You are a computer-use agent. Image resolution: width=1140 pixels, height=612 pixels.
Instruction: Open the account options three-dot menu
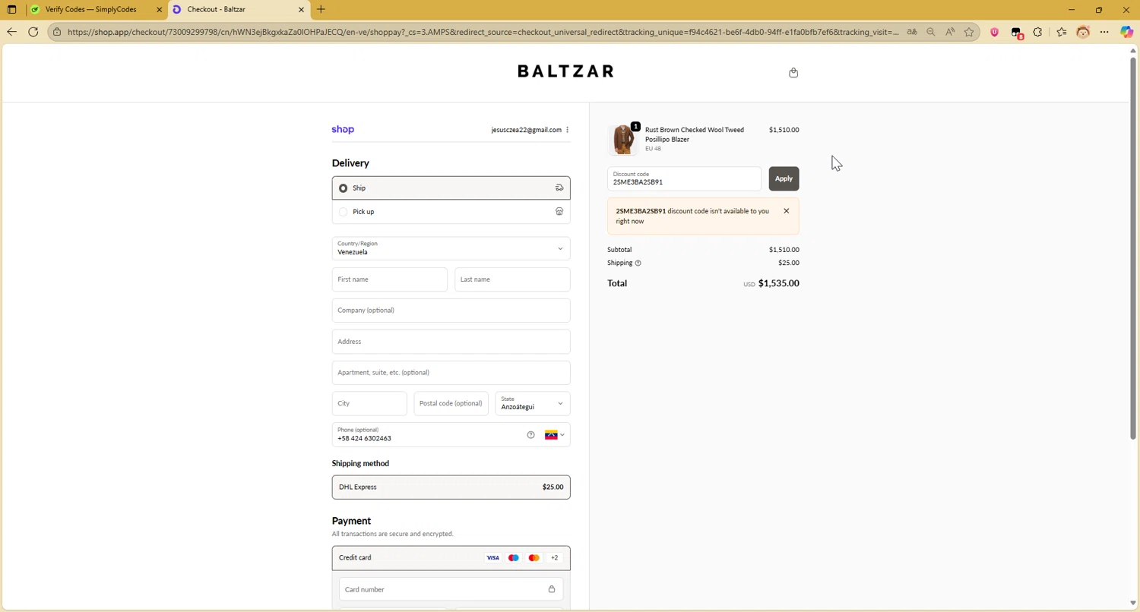point(567,130)
